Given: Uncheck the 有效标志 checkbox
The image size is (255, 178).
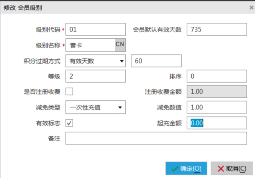Looking at the screenshot, I should click(x=69, y=123).
